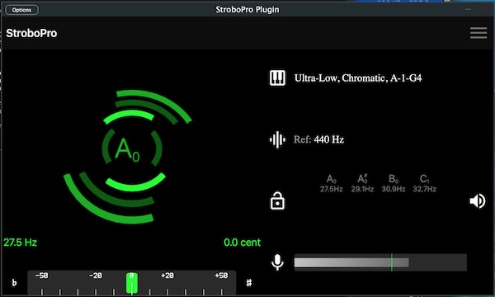Click the sharp symbol beside cent meter
The width and height of the screenshot is (495, 297).
click(x=249, y=282)
